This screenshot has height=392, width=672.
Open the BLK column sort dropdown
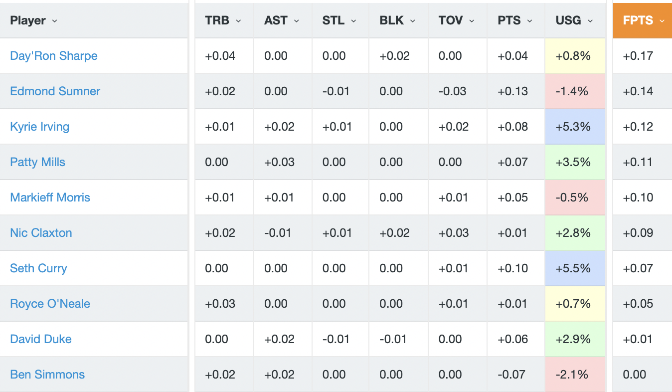412,20
